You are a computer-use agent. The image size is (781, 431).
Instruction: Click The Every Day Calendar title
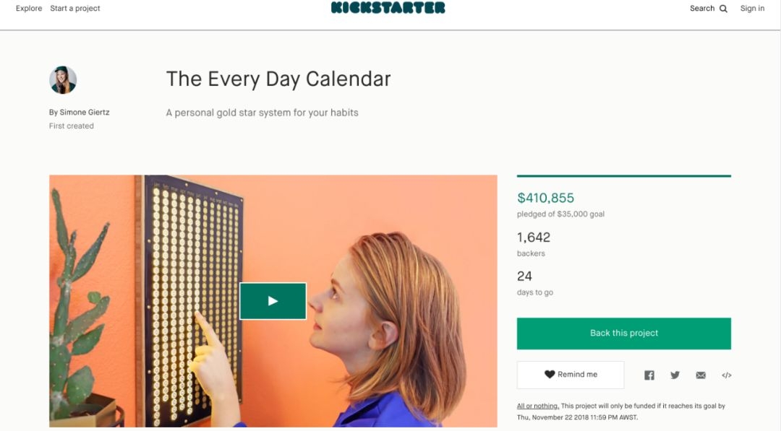[278, 79]
